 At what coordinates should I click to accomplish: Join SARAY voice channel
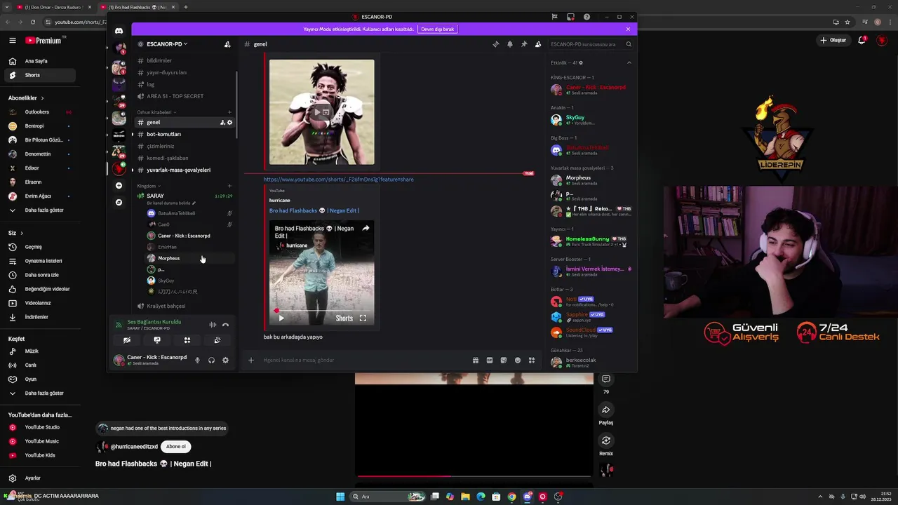pyautogui.click(x=155, y=196)
